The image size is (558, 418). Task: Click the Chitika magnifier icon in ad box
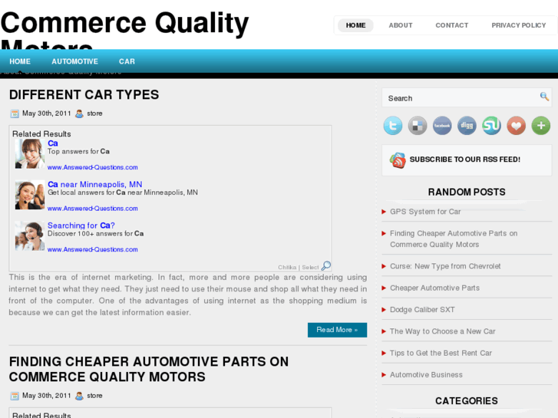click(x=326, y=265)
